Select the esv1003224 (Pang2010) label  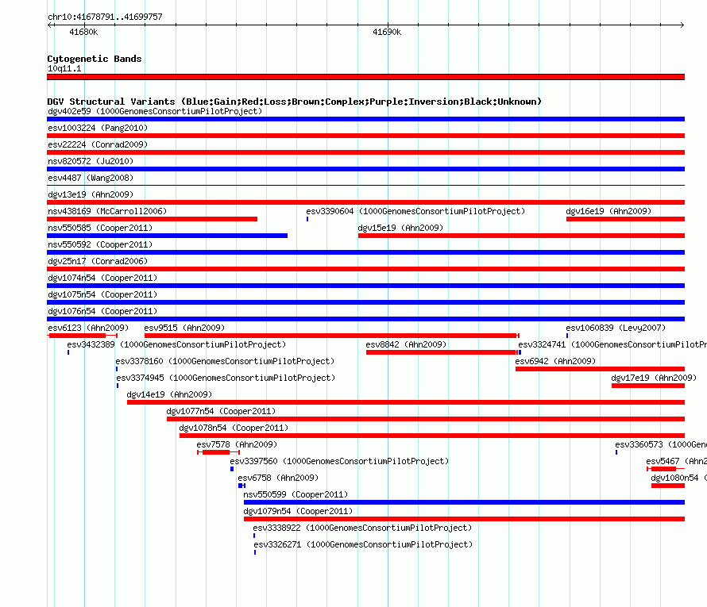pos(98,128)
